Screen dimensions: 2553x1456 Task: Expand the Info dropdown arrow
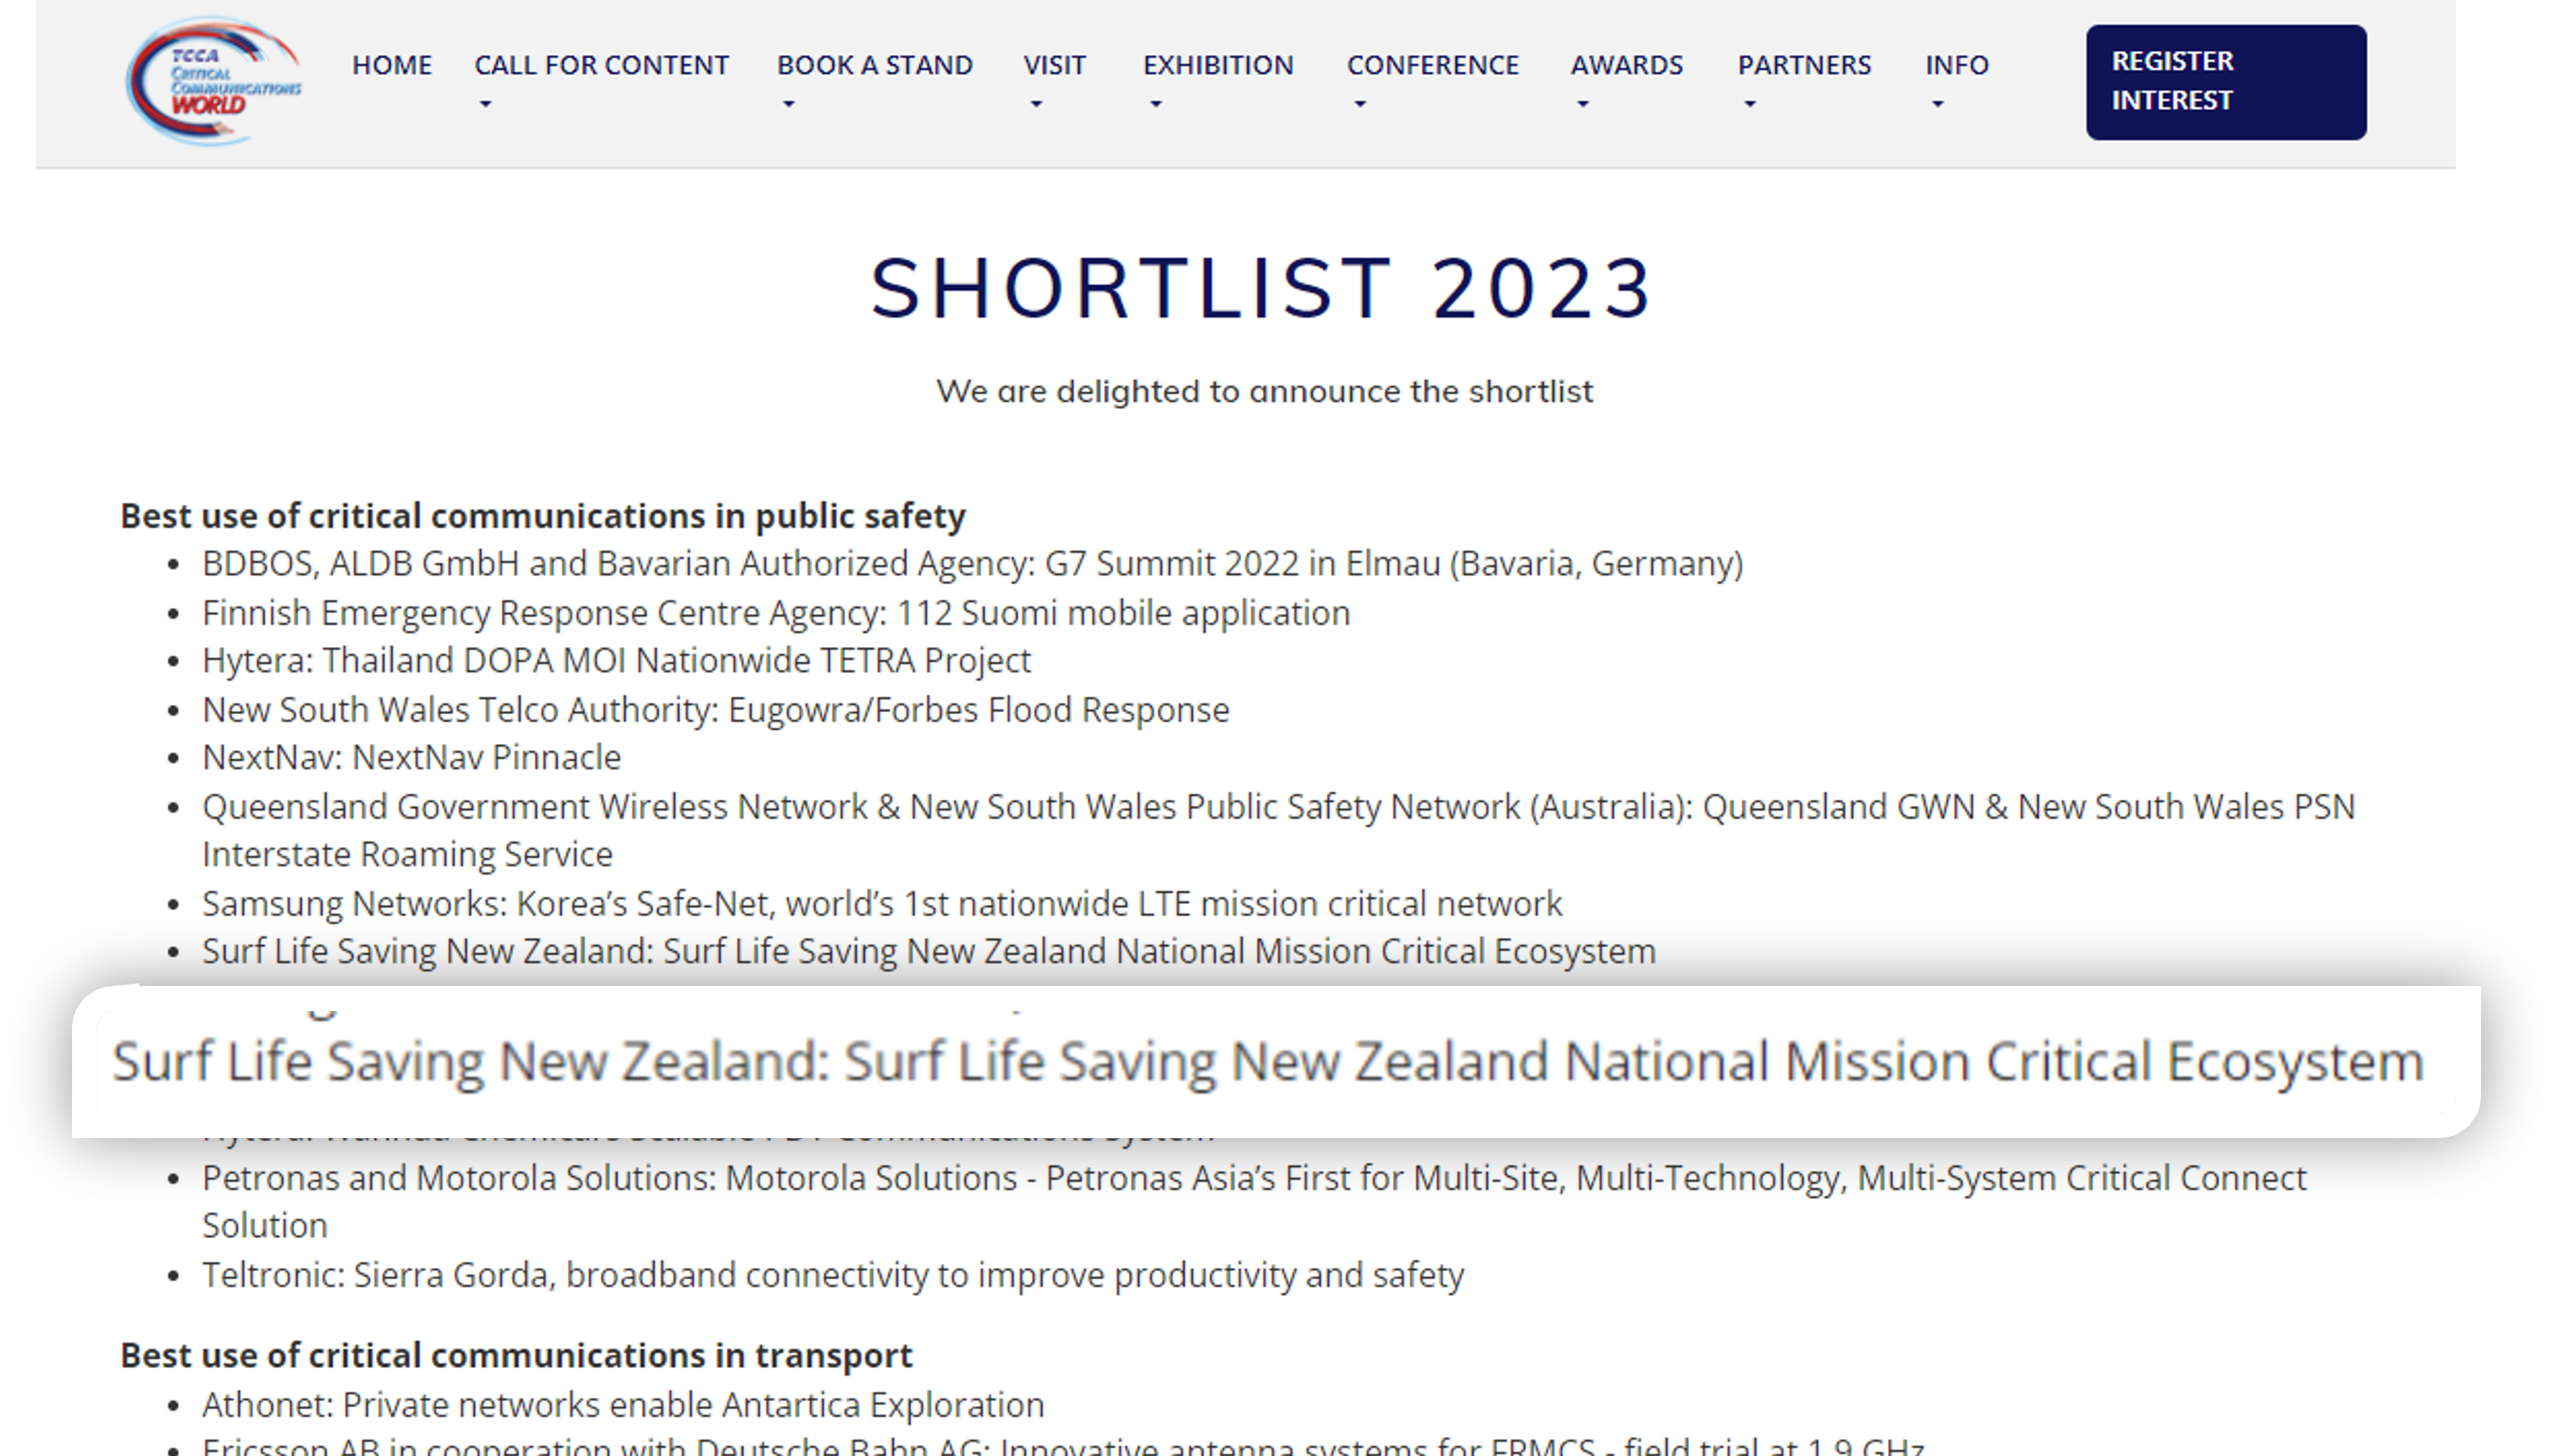(1938, 104)
